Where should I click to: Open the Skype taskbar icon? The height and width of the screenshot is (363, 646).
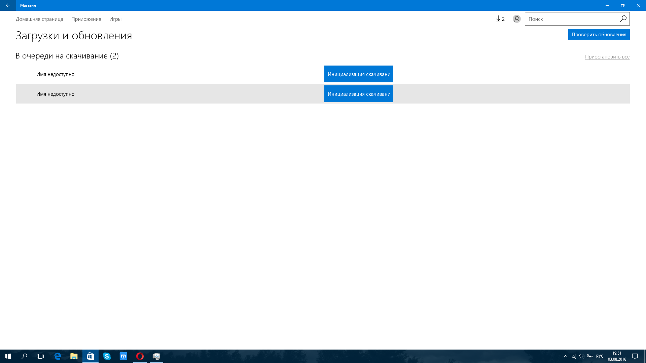[107, 356]
